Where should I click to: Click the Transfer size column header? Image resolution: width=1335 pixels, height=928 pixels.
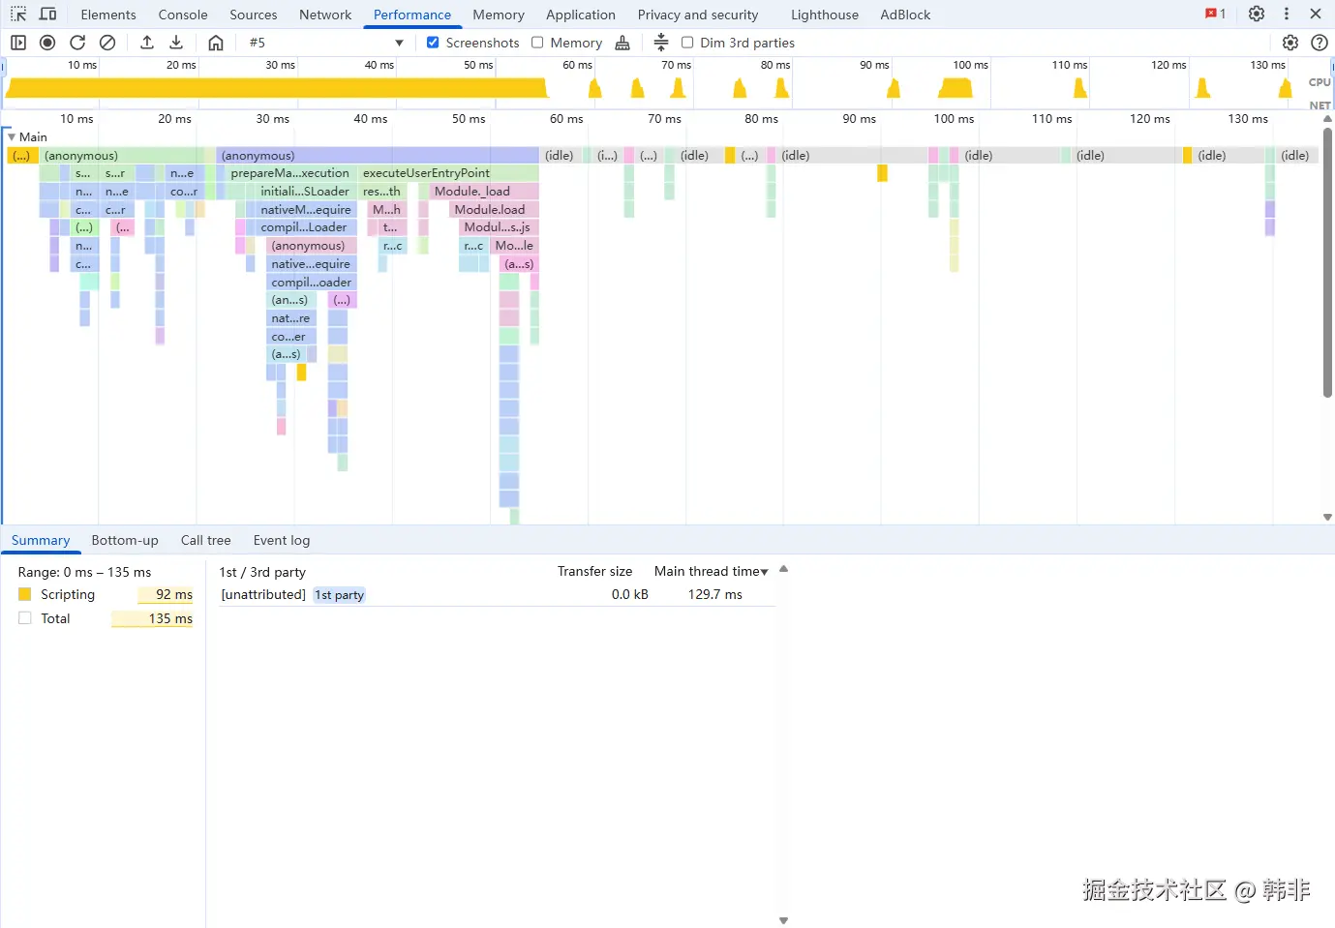[x=594, y=571]
